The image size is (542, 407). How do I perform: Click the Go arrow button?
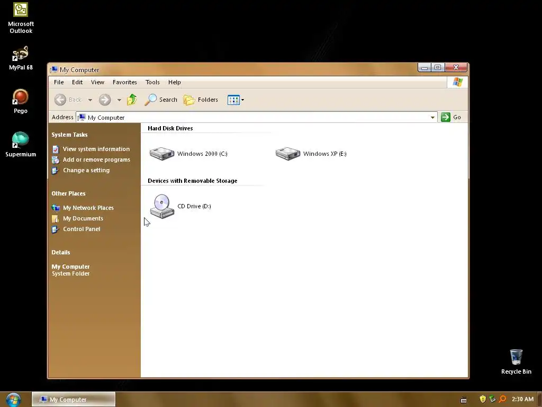446,117
